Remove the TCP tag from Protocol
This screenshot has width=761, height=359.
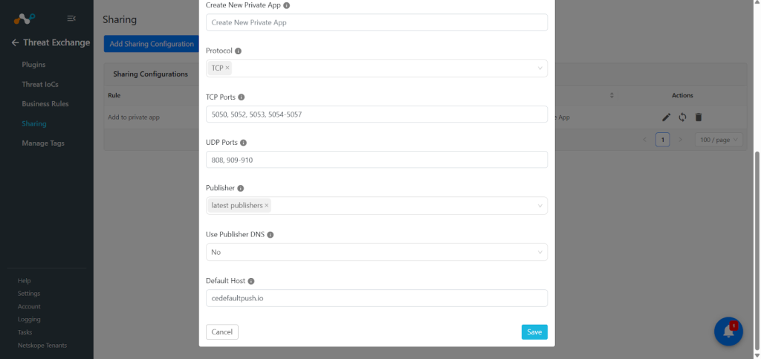pyautogui.click(x=227, y=68)
